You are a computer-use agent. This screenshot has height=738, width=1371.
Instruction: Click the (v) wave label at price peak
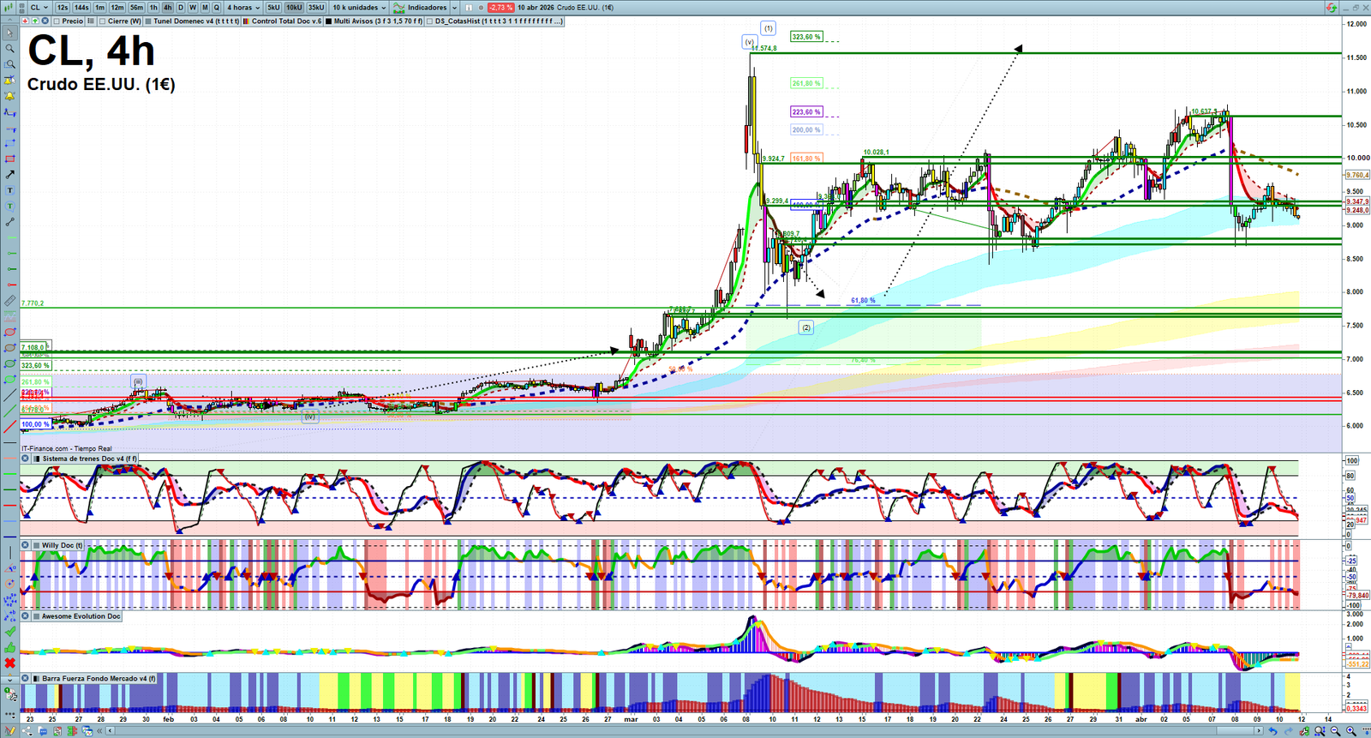click(x=749, y=42)
